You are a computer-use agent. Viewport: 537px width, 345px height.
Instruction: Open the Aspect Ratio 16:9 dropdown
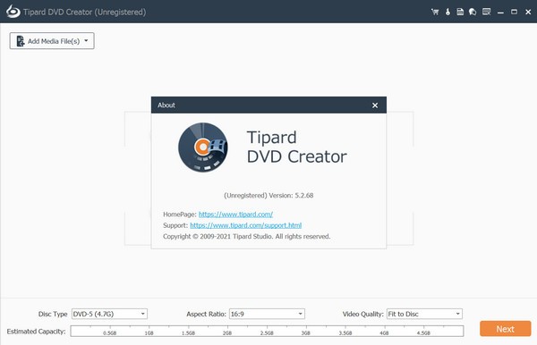(x=267, y=314)
